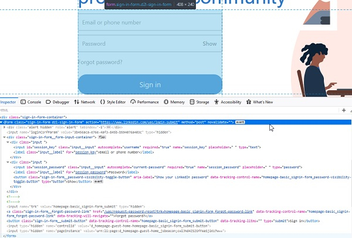Click the Network arrows icon
352x238 pixels.
76,102
